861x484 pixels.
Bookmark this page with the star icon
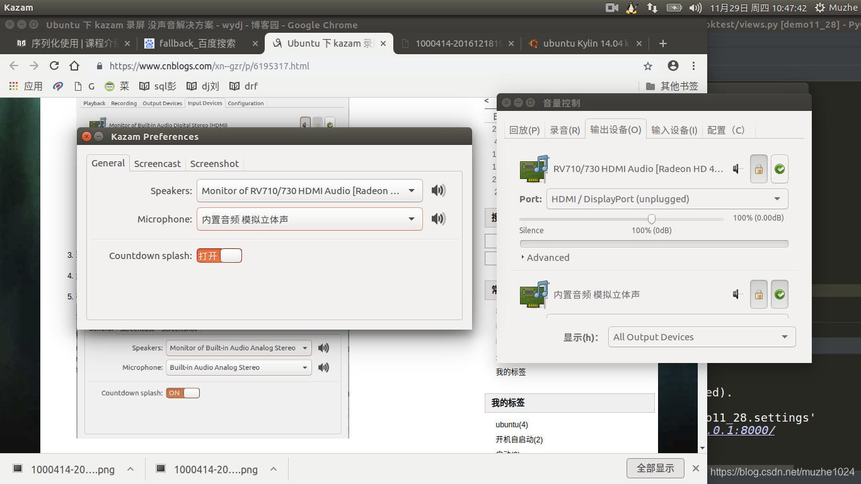[x=648, y=66]
